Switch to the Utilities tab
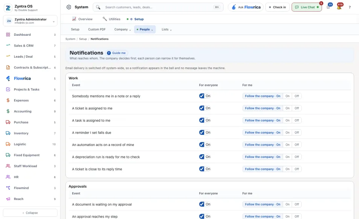359x219 pixels. [111, 19]
